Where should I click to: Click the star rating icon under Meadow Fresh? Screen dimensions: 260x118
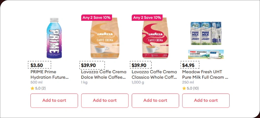pos(184,88)
